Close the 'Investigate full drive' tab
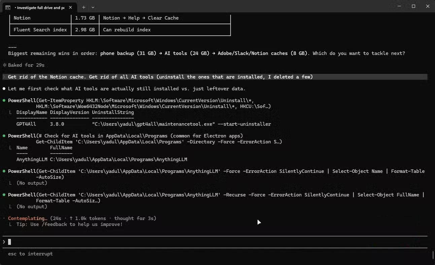The height and width of the screenshot is (265, 435). pos(70,7)
